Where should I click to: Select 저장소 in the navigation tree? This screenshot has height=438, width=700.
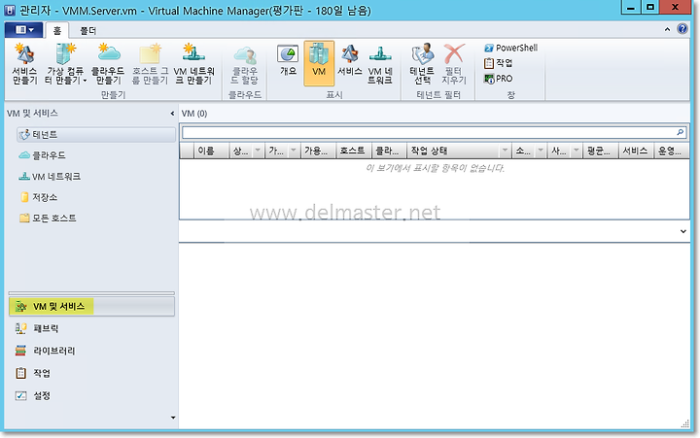point(39,197)
